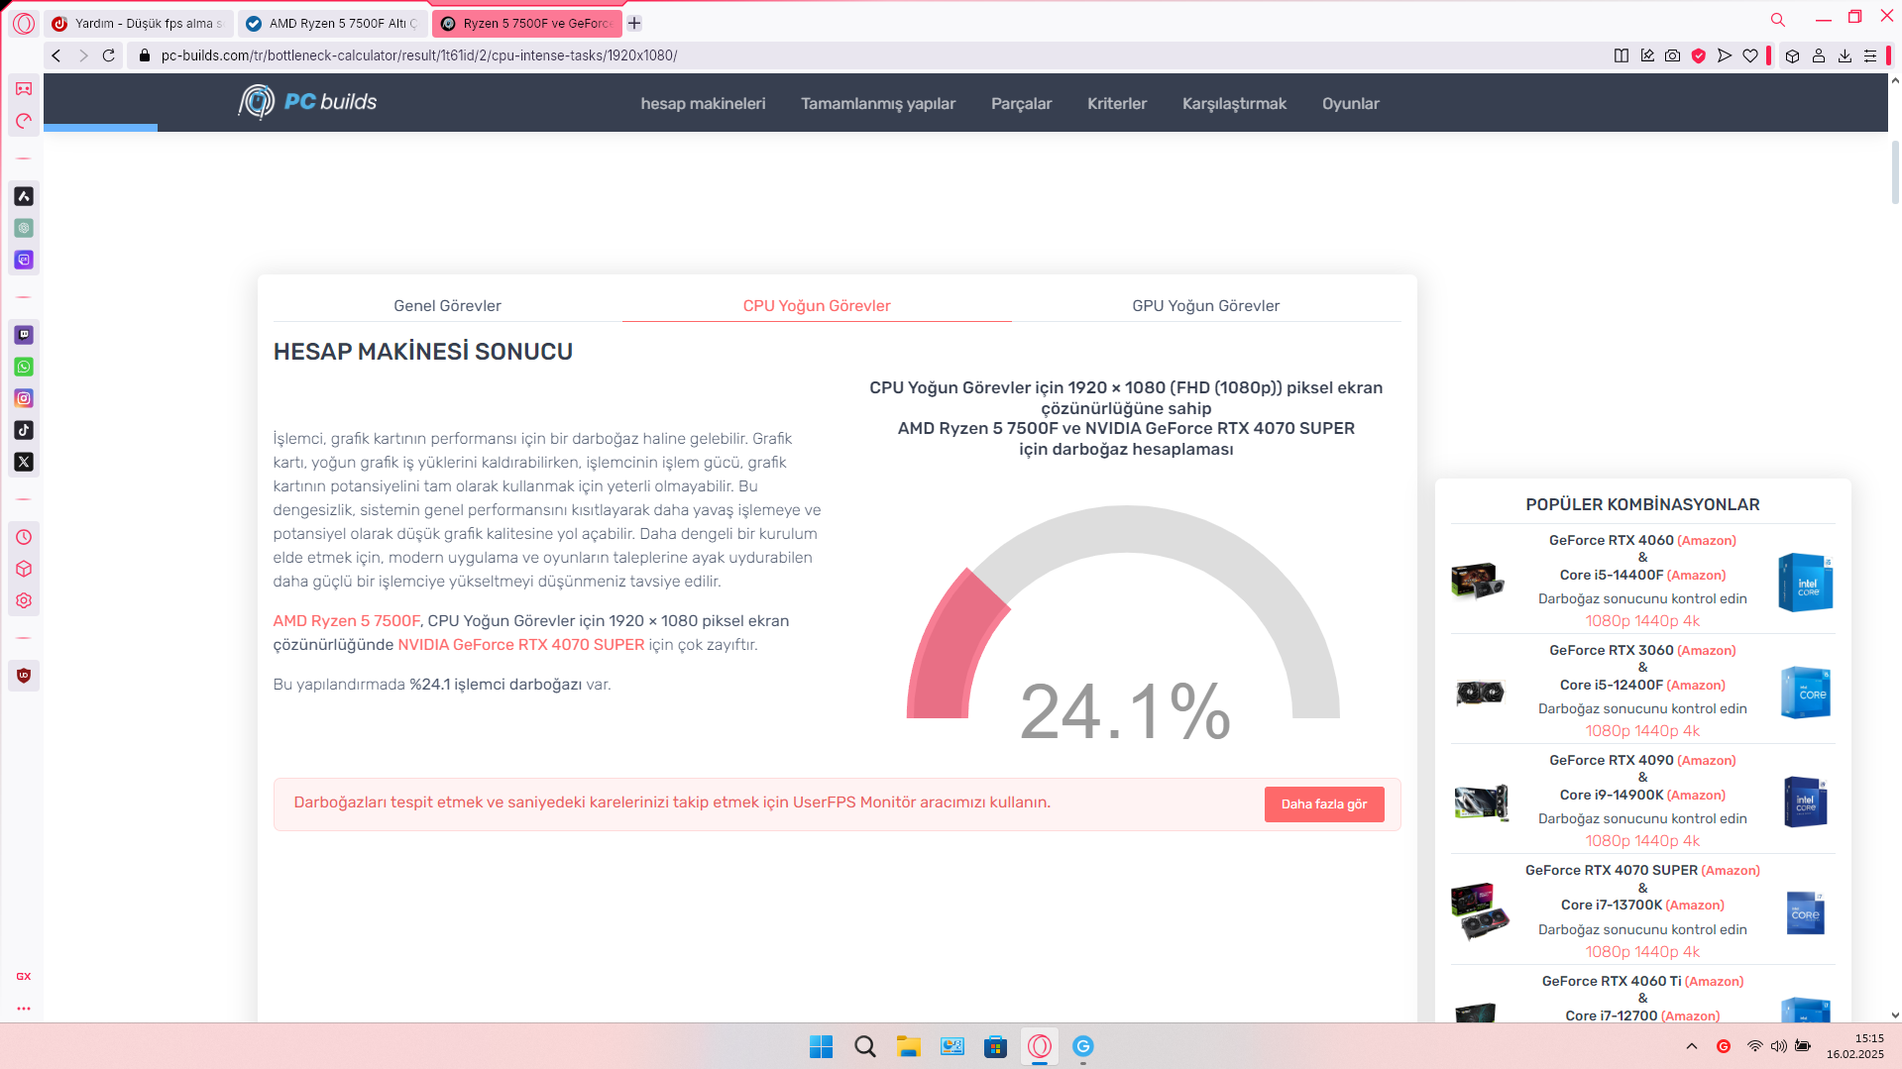Open the 'Tamamlanmış yapılar' nav menu

[x=878, y=103]
